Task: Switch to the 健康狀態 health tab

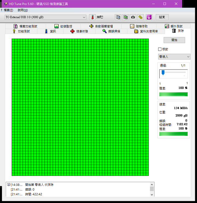Action: pyautogui.click(x=79, y=31)
